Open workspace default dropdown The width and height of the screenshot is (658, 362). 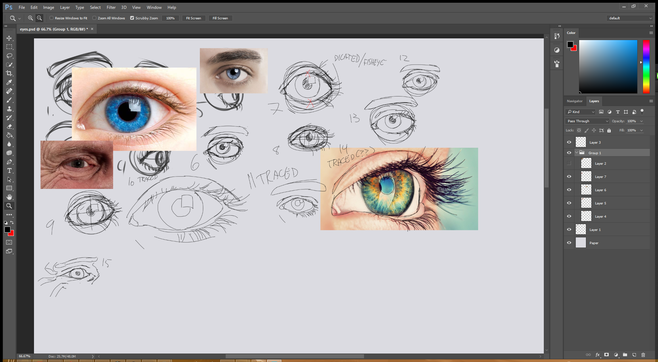tap(630, 18)
